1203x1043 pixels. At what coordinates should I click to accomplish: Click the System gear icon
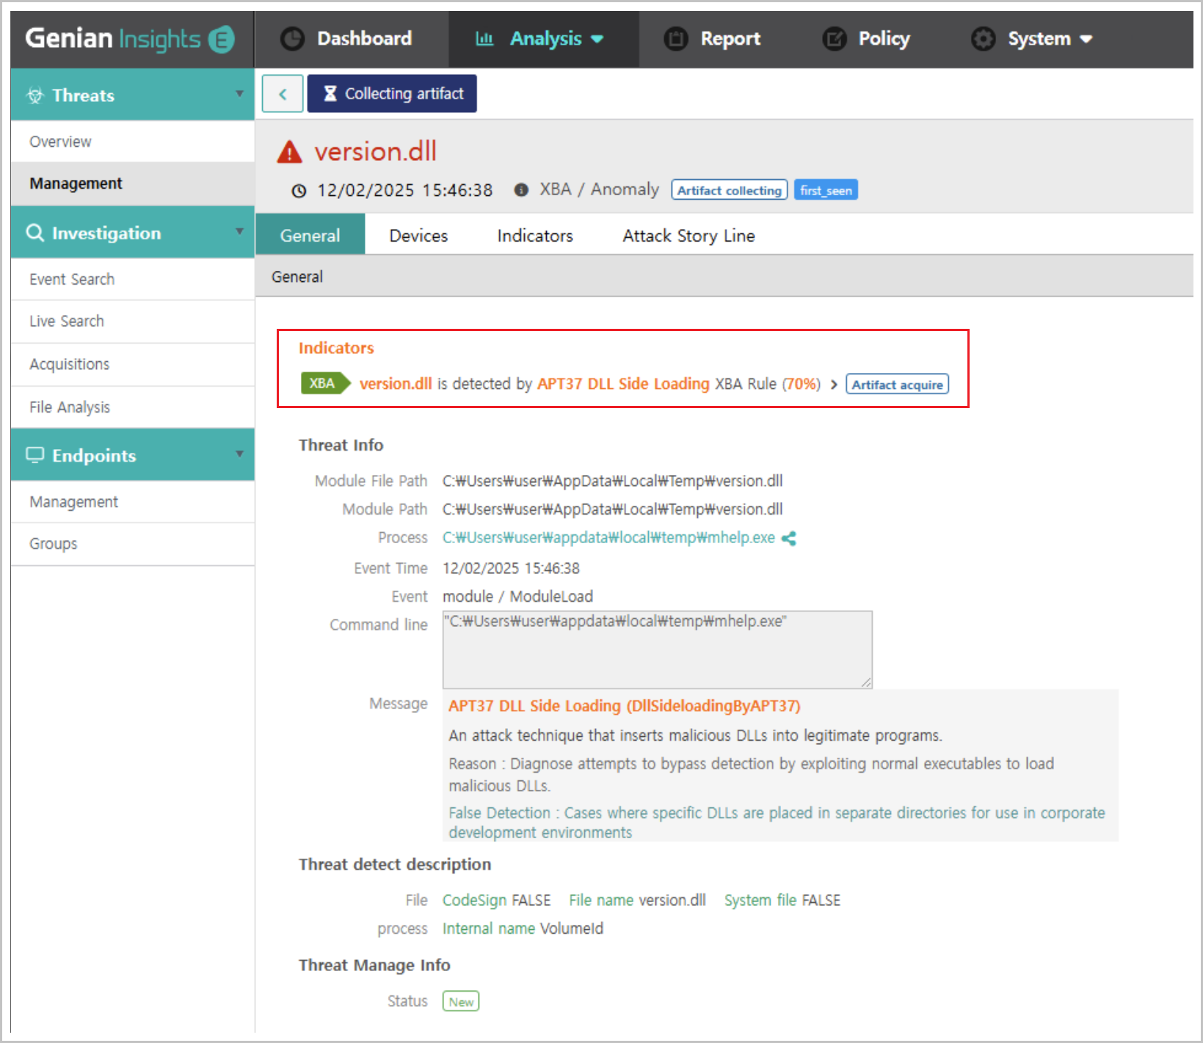(x=983, y=38)
